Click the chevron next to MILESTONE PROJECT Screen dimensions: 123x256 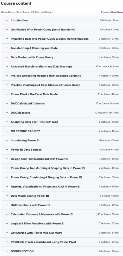coord(7,131)
